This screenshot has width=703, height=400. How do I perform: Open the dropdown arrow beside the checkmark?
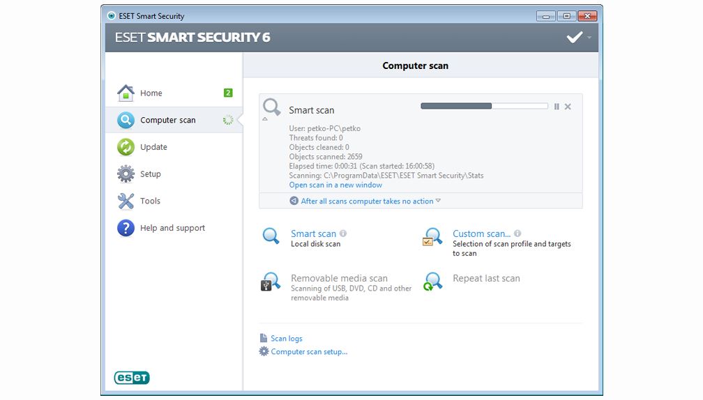(589, 38)
